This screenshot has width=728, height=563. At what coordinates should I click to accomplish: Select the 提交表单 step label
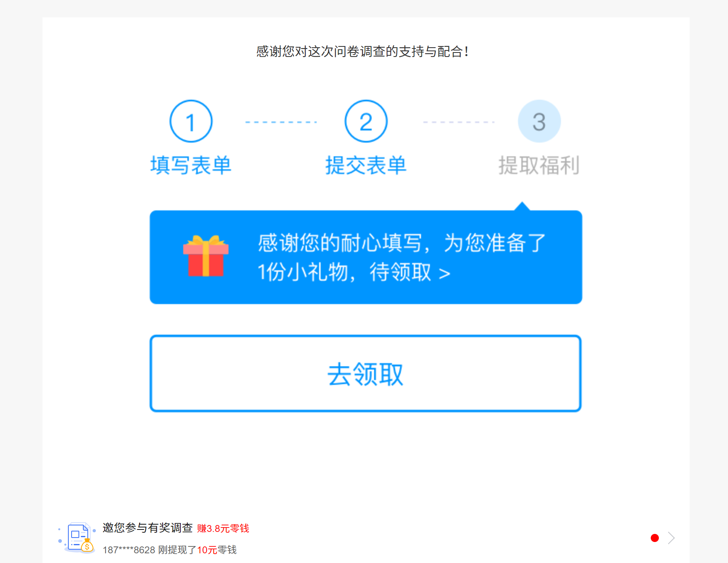(366, 166)
